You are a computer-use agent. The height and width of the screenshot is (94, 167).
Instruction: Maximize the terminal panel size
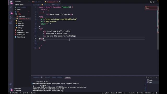[x=153, y=77]
